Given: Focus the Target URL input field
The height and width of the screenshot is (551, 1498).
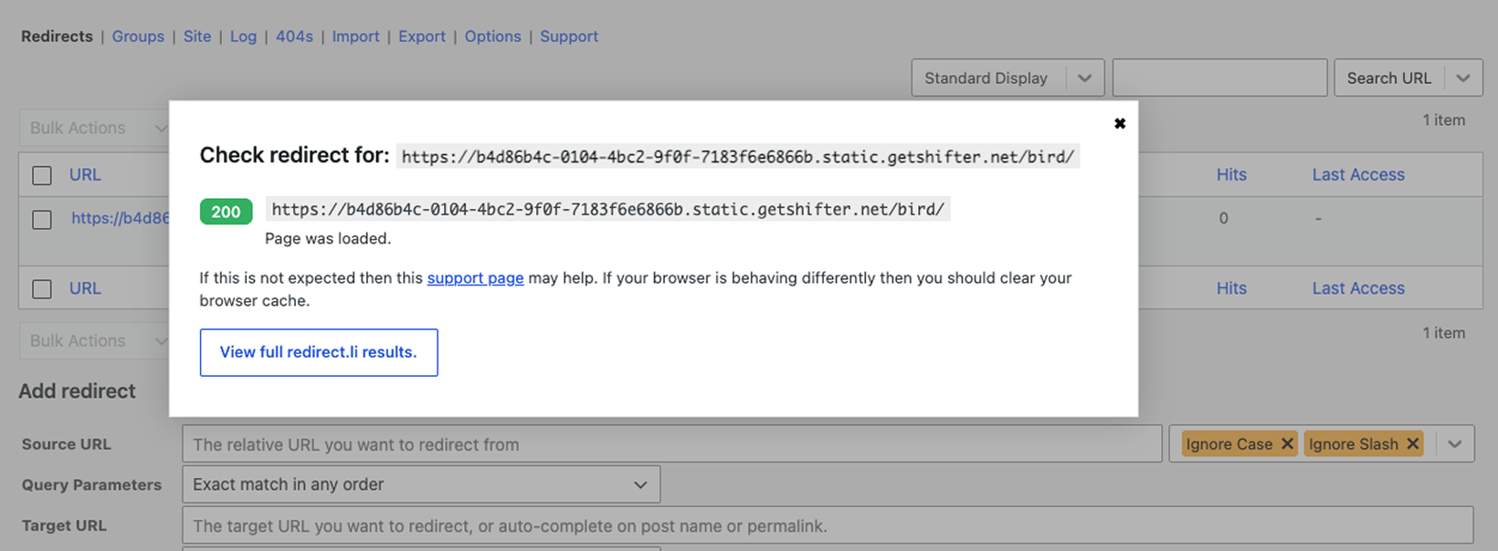Looking at the screenshot, I should pos(828,525).
